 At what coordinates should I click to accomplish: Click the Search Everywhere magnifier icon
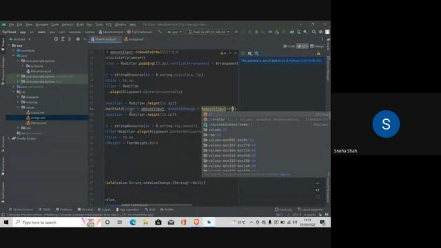pyautogui.click(x=314, y=32)
